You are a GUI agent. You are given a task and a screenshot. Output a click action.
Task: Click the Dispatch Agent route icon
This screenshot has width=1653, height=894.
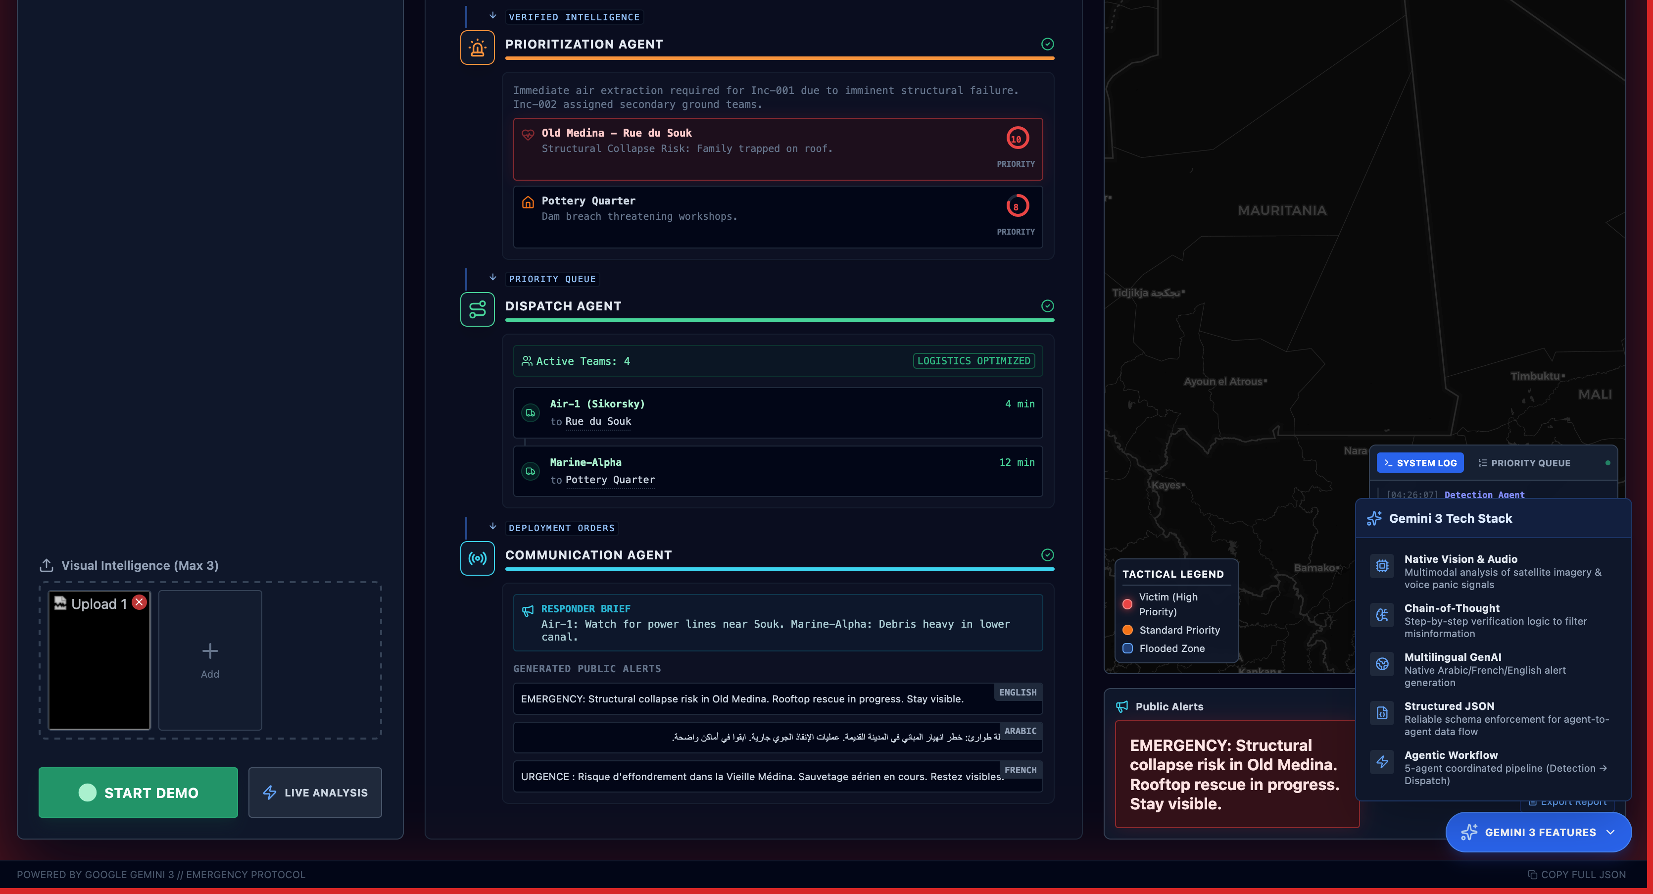pyautogui.click(x=477, y=309)
